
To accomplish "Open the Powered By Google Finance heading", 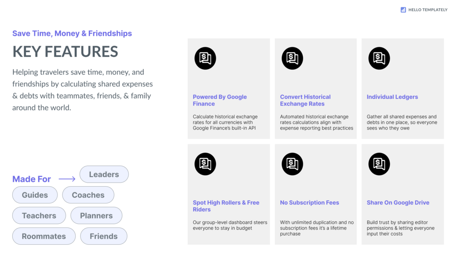I will pyautogui.click(x=220, y=100).
